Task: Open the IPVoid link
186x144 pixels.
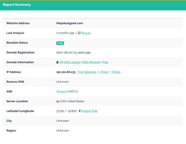Action: 104,72
